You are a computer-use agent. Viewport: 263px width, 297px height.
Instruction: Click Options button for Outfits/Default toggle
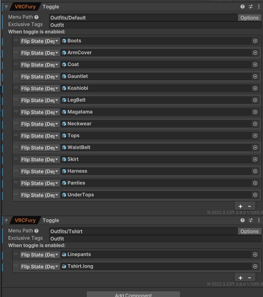tap(250, 18)
